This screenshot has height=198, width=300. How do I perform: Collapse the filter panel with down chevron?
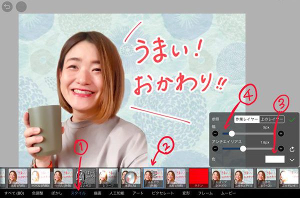(x=292, y=160)
